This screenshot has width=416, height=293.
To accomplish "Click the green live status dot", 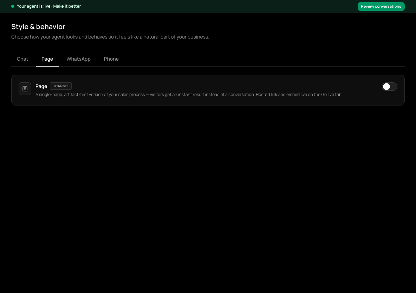I will 12,6.
